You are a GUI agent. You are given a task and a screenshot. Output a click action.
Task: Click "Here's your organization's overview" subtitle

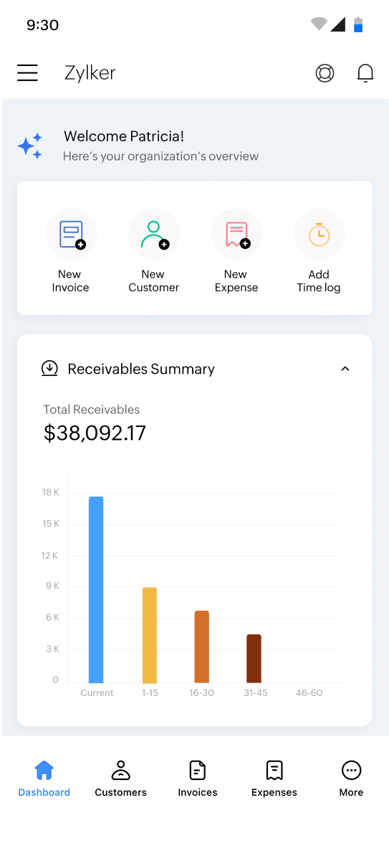tap(160, 156)
